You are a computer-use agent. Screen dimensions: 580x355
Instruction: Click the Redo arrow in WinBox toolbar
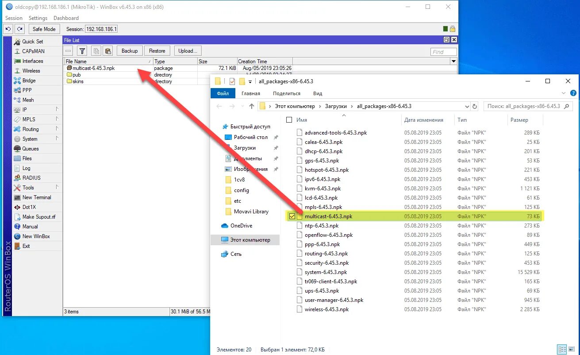click(19, 29)
